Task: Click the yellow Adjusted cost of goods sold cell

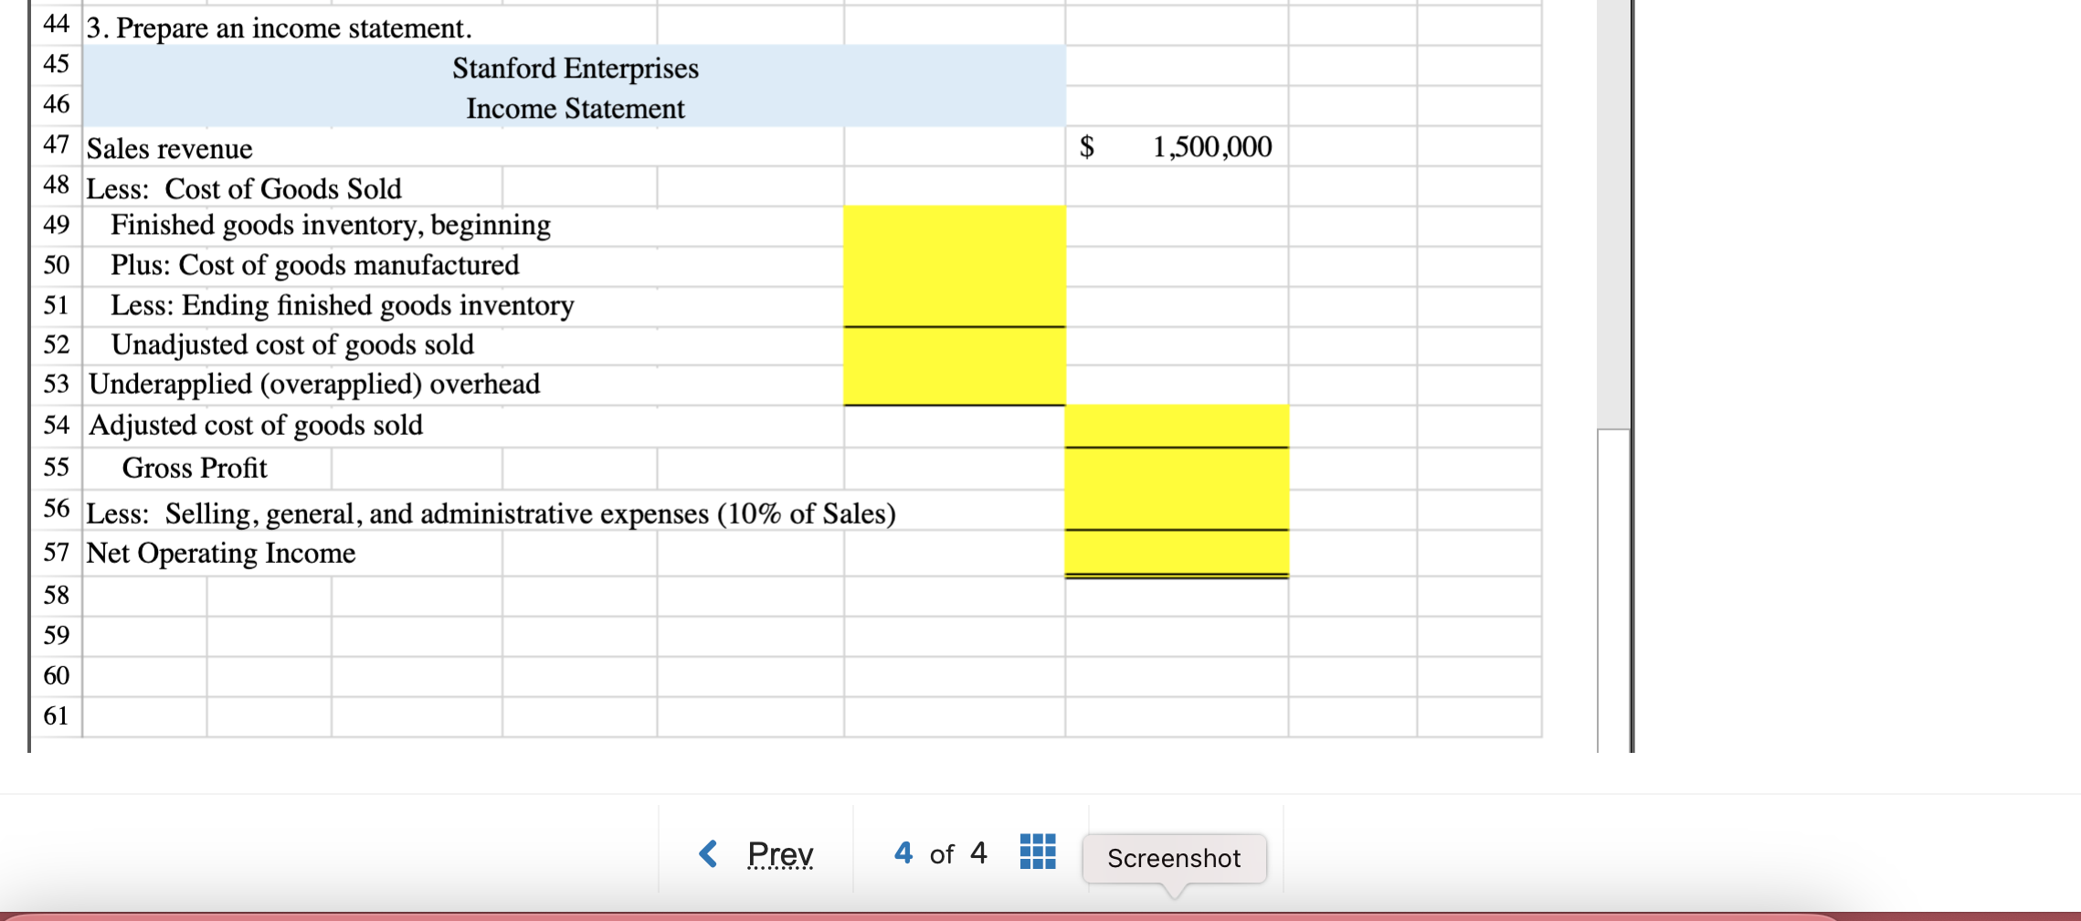Action: pos(1177,426)
